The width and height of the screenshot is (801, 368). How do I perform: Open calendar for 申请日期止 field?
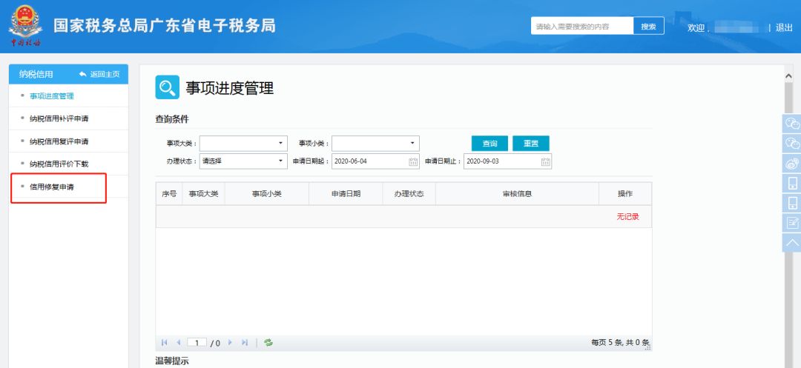pos(546,161)
